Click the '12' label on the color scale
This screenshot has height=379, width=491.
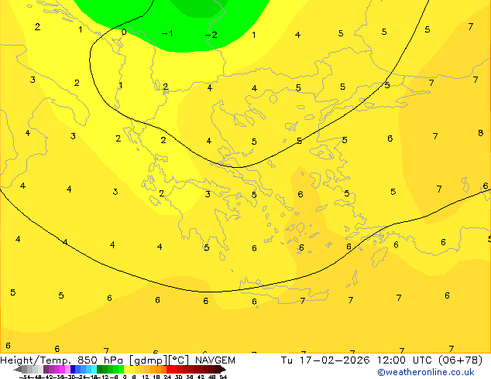(x=145, y=377)
